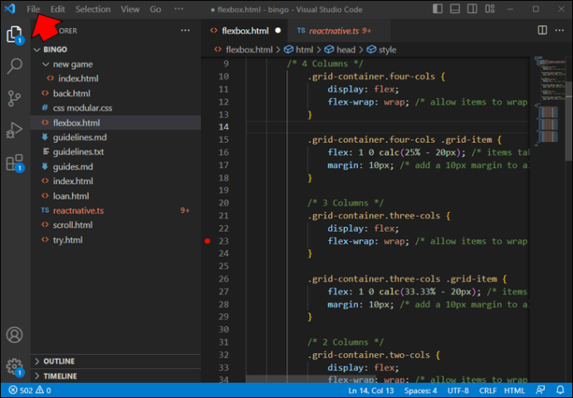Click the HTML language mode indicator

pos(514,390)
